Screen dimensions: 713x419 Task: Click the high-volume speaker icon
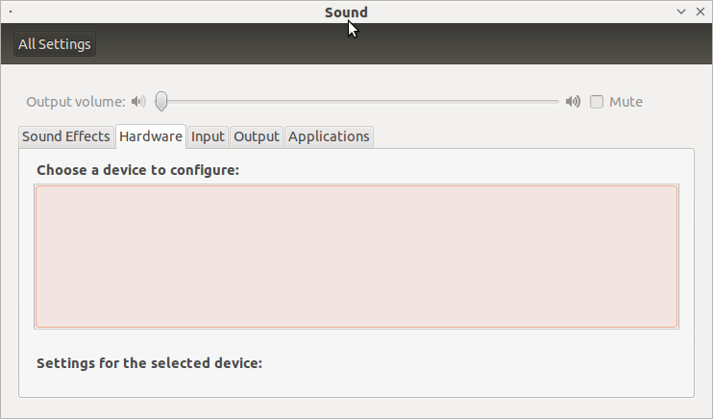[573, 102]
